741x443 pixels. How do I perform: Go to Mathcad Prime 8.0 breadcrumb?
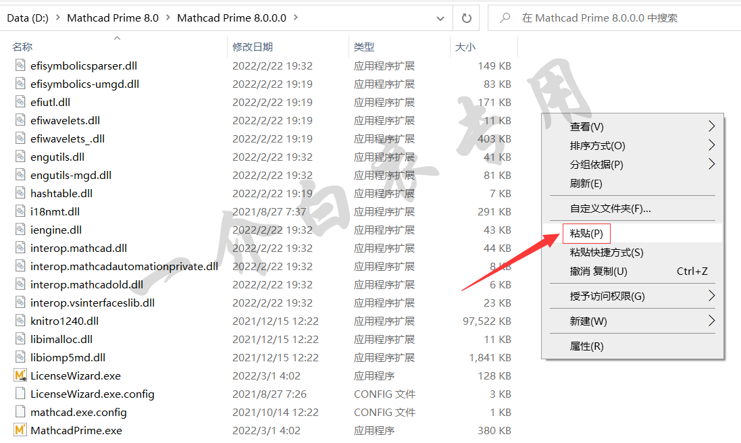click(x=113, y=18)
